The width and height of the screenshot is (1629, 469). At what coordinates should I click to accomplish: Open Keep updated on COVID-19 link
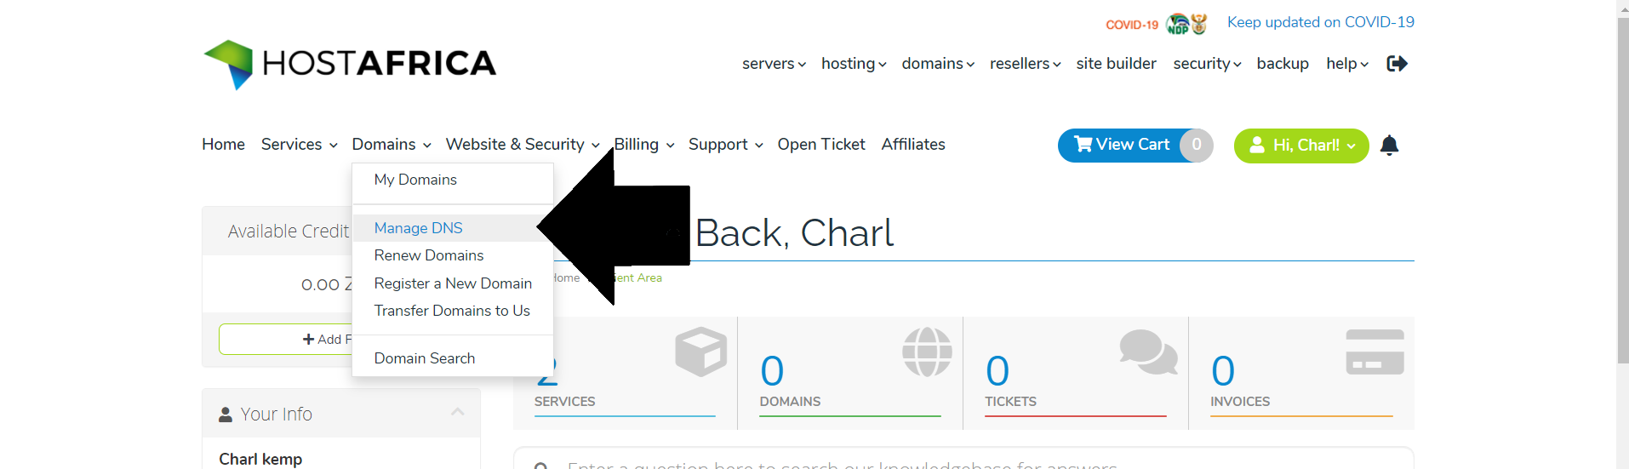(1320, 22)
